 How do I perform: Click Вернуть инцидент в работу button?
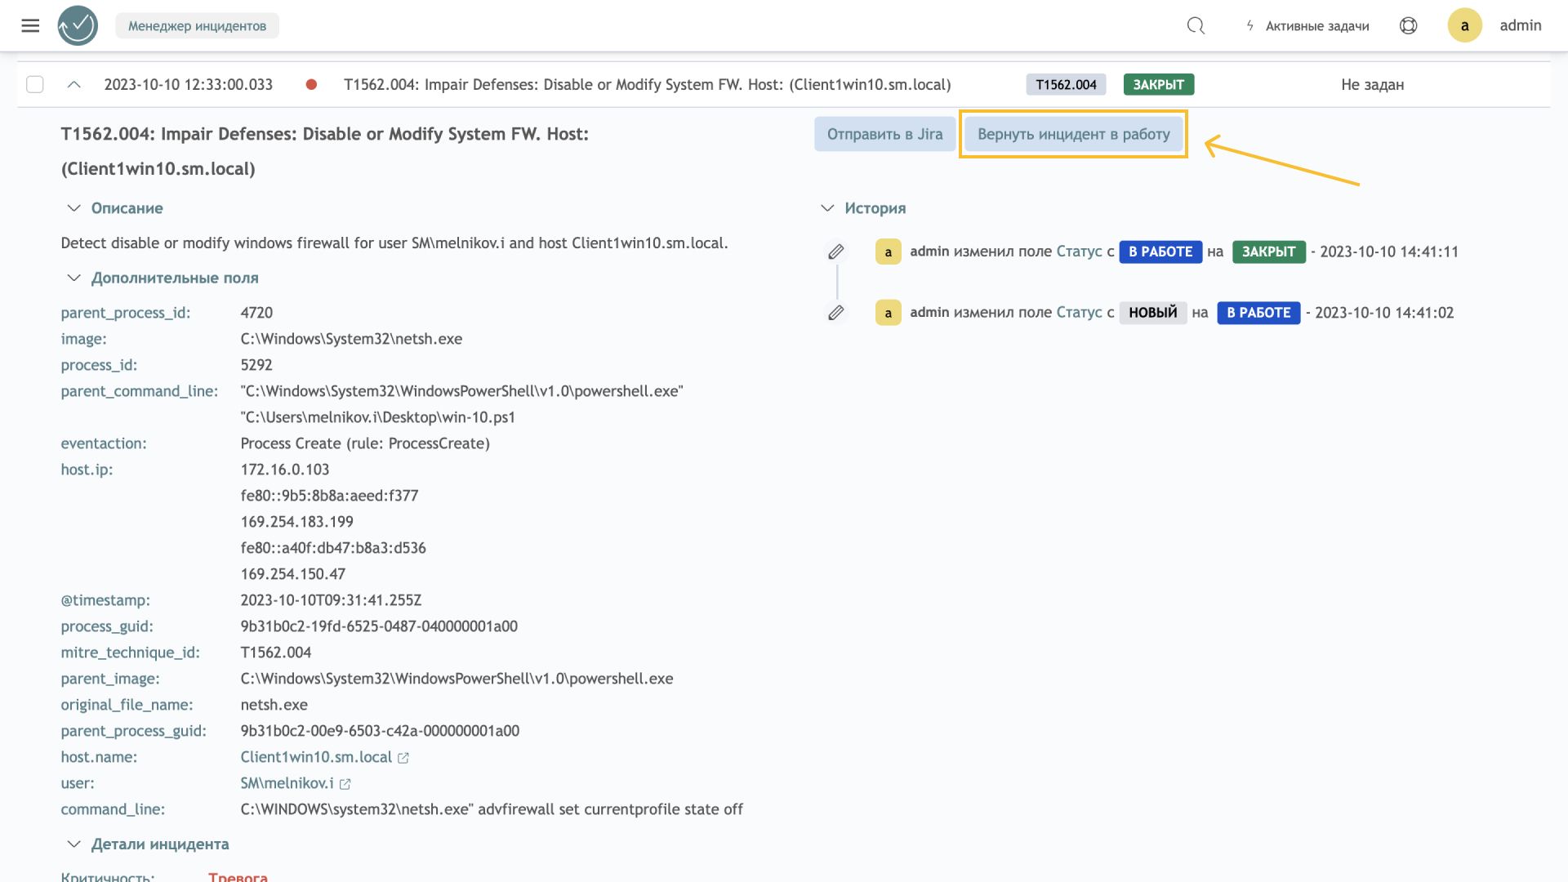pyautogui.click(x=1073, y=134)
